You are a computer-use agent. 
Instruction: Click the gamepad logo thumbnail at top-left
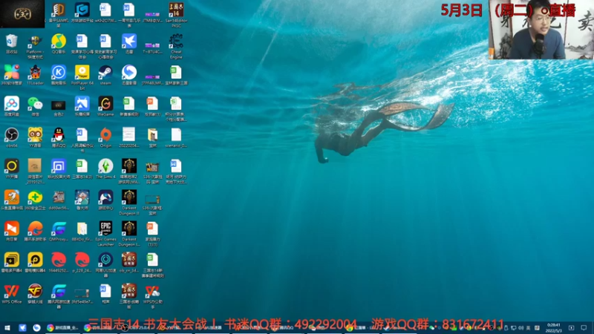pyautogui.click(x=22, y=14)
